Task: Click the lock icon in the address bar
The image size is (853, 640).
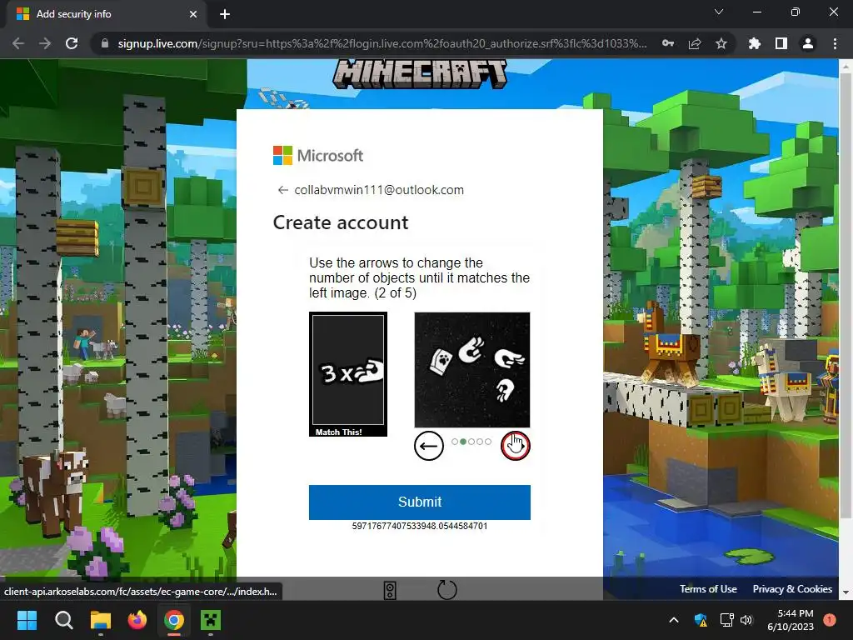Action: point(104,43)
